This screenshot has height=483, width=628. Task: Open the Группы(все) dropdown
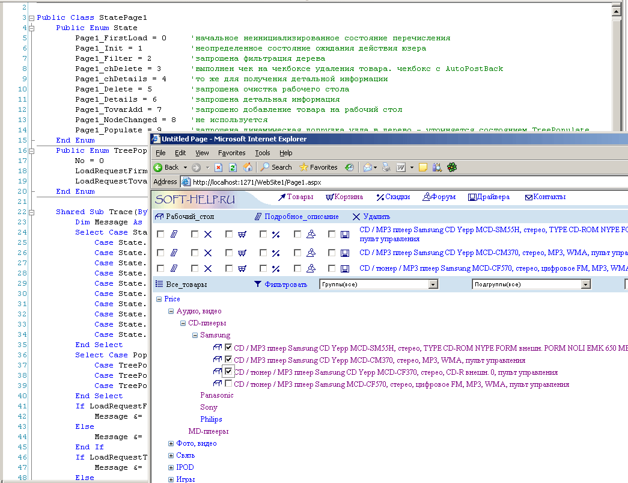tap(433, 285)
